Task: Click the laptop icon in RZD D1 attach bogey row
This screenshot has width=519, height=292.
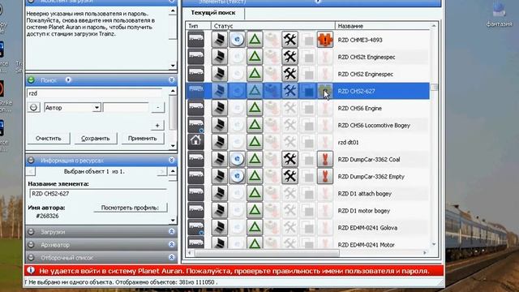Action: pos(220,194)
